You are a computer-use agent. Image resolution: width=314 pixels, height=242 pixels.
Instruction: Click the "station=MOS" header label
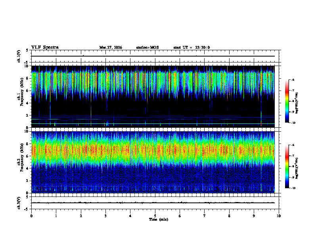point(147,47)
